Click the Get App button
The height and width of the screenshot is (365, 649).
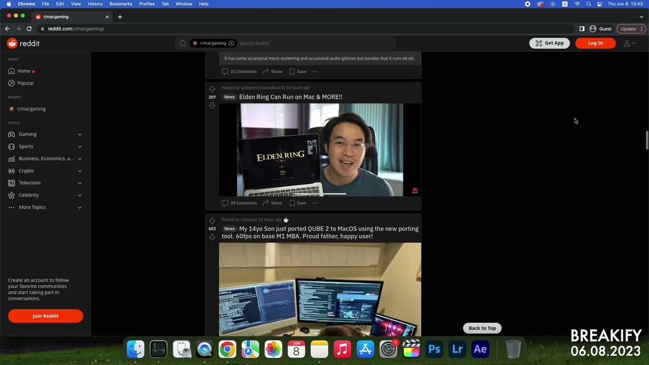point(550,43)
